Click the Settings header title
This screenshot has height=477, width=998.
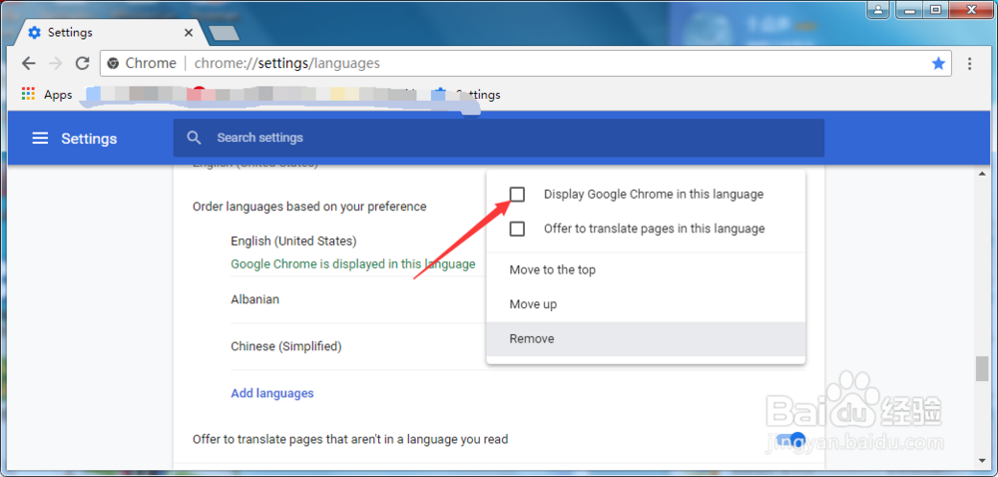pyautogui.click(x=89, y=139)
